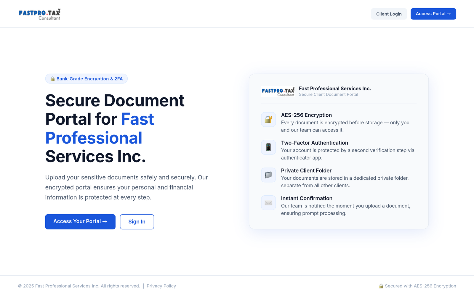Open the Privacy Policy link in the footer
The image size is (474, 296).
click(x=161, y=286)
